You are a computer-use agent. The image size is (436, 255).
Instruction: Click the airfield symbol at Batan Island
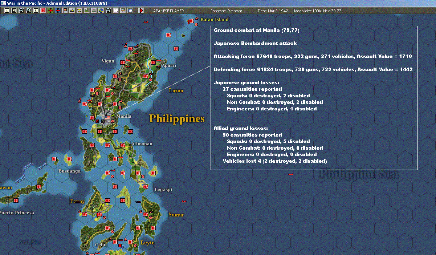point(196,18)
